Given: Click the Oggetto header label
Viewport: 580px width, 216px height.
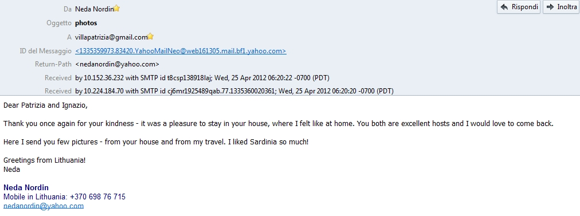Looking at the screenshot, I should click(x=59, y=23).
